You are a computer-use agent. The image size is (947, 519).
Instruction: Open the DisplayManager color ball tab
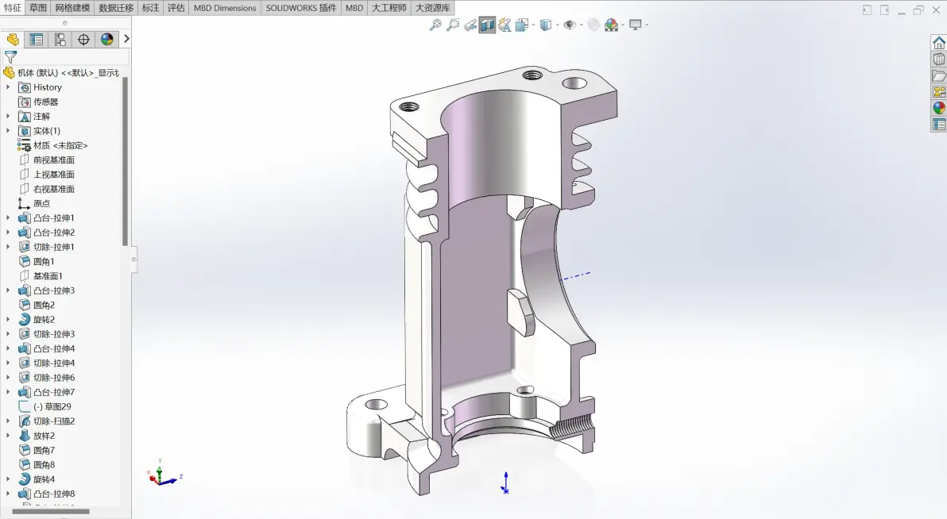pos(107,39)
